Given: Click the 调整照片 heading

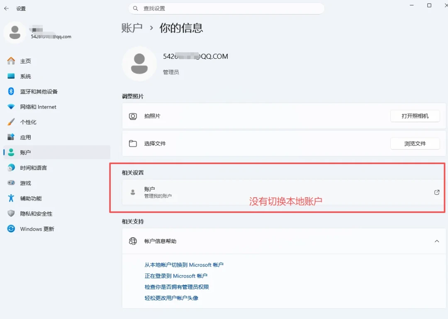Looking at the screenshot, I should [133, 97].
